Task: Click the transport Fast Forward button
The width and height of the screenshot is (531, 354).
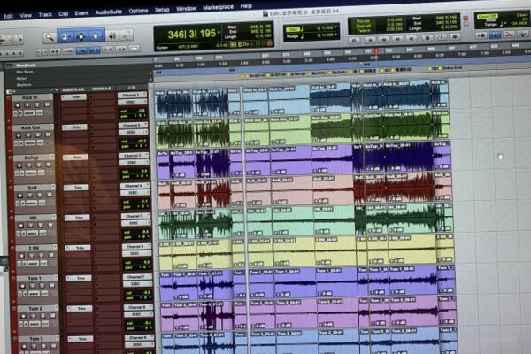Action: point(397,39)
